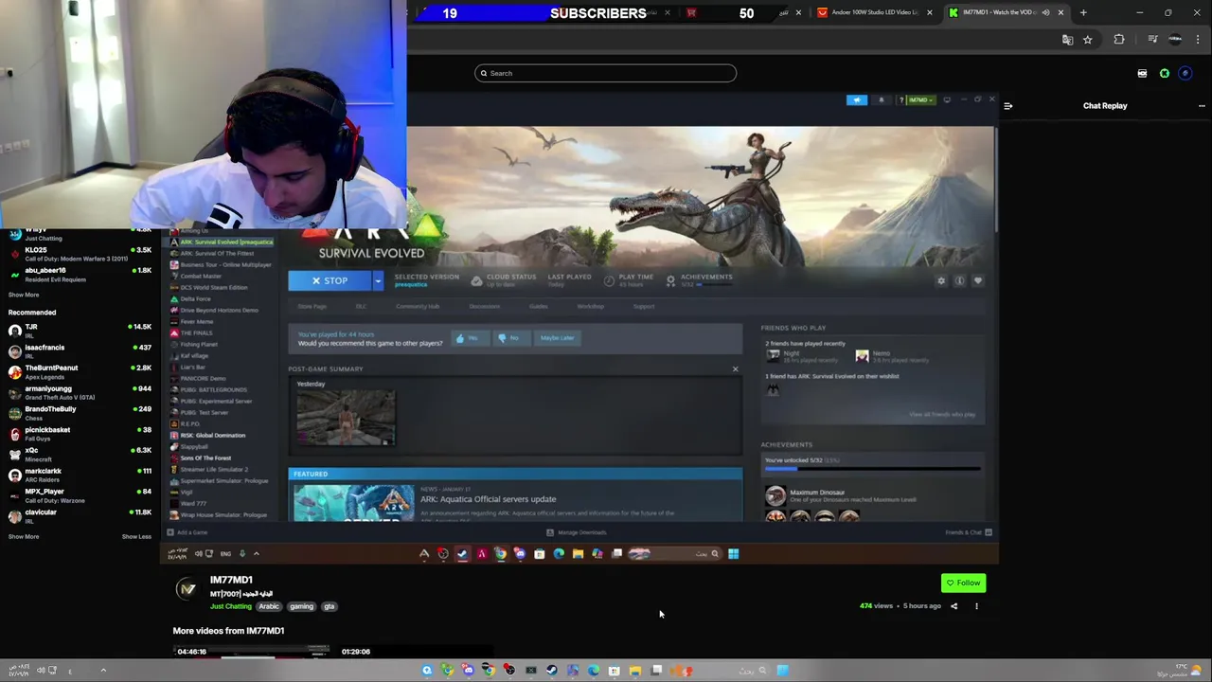Mute the IM77MD1 tab audio icon

(x=1045, y=12)
